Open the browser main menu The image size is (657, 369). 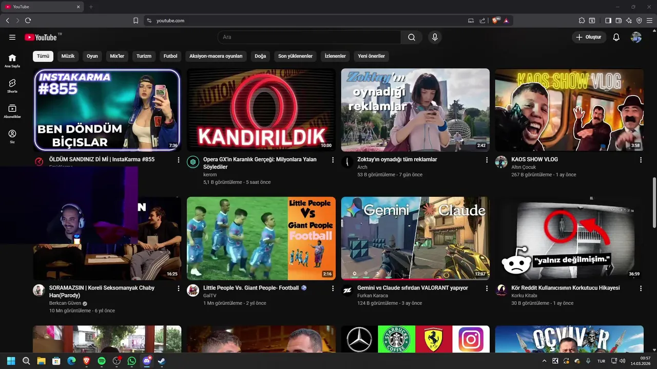pyautogui.click(x=649, y=20)
